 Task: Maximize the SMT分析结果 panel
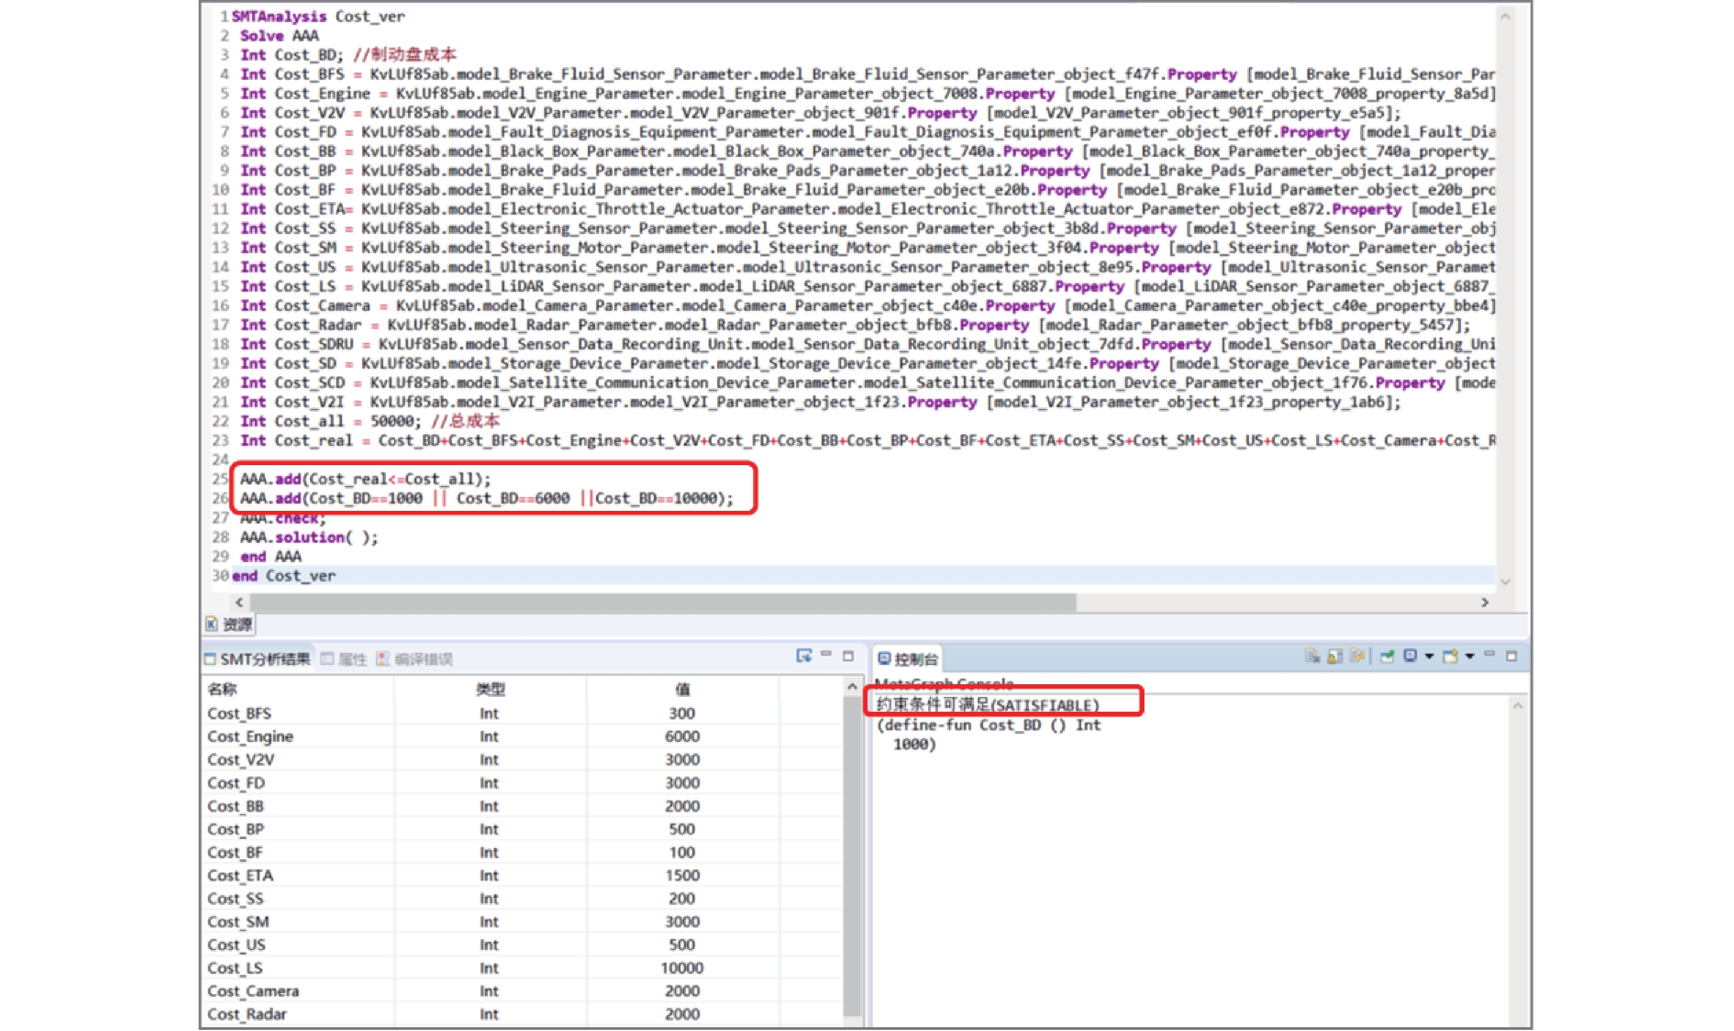pyautogui.click(x=848, y=656)
